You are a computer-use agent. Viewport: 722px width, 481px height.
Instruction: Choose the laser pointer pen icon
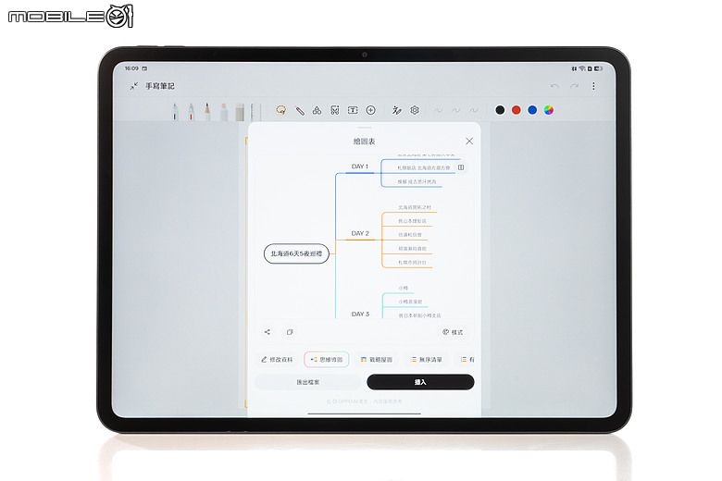coord(300,110)
